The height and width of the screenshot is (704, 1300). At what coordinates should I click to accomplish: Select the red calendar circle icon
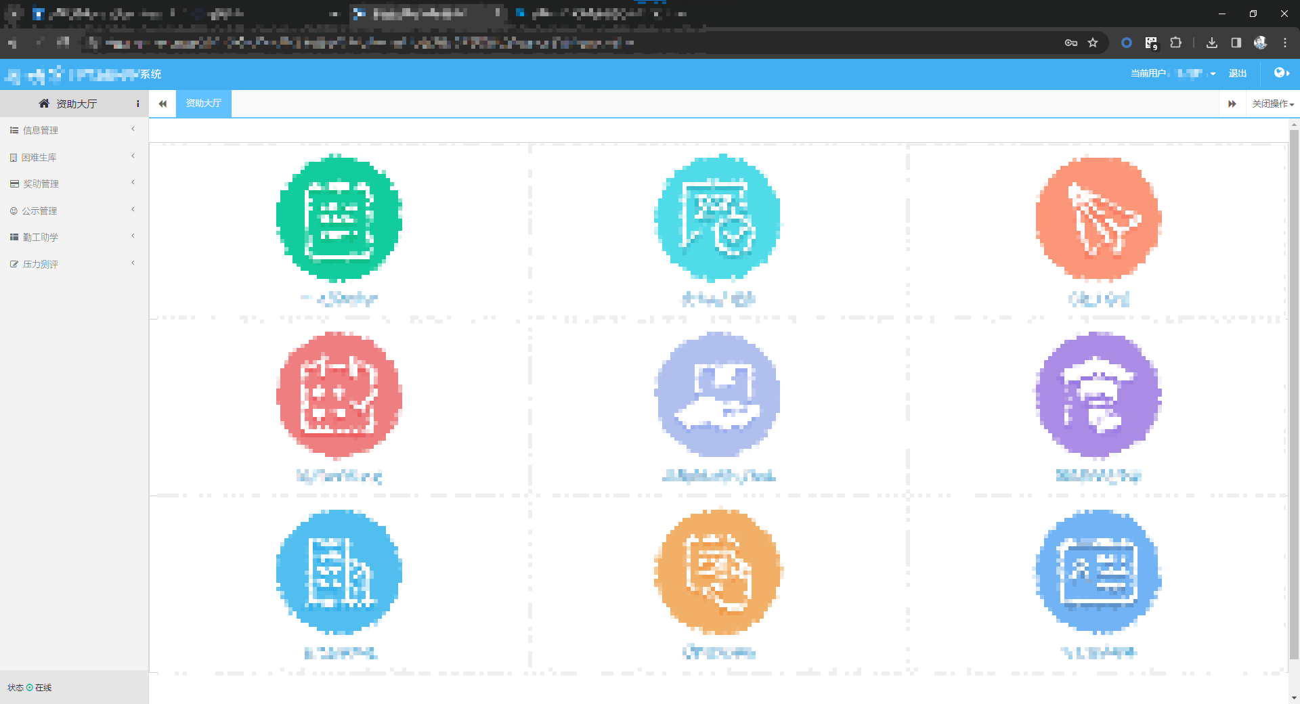point(339,395)
